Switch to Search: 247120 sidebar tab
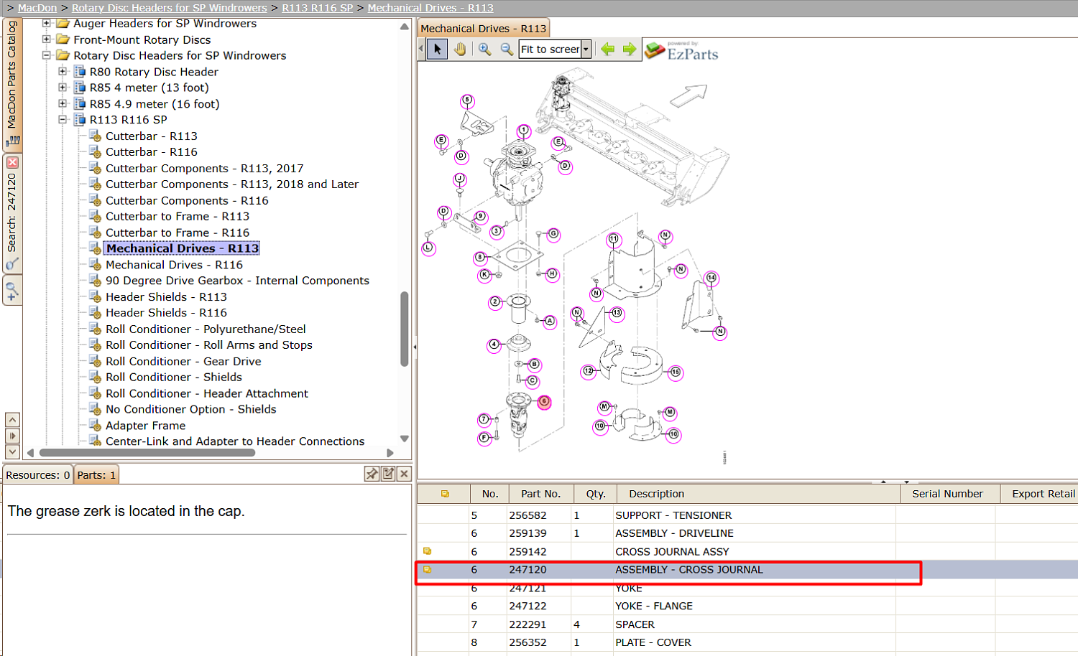This screenshot has width=1078, height=656. (x=12, y=213)
